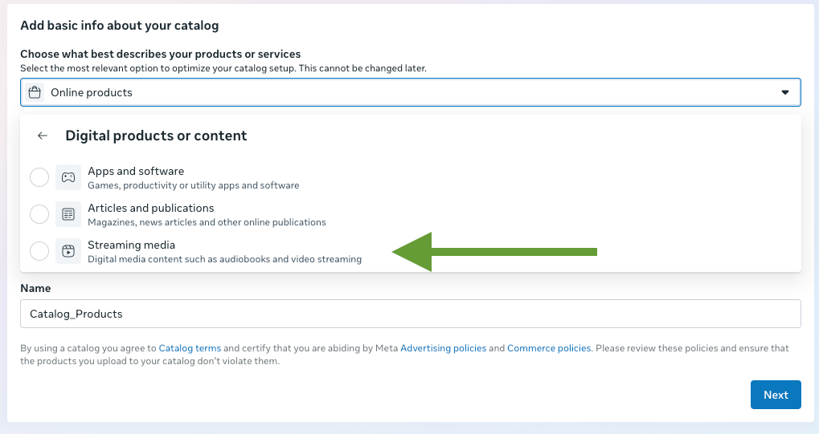Open the Online products dropdown arrow
This screenshot has width=819, height=434.
point(785,92)
